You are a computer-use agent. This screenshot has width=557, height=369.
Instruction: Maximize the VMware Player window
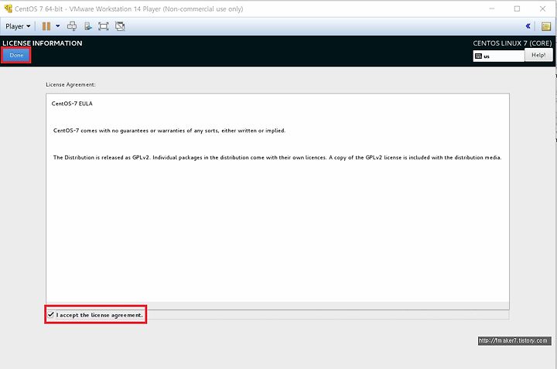click(517, 9)
